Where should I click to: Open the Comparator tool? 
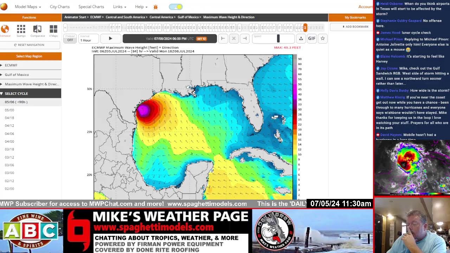pos(37,31)
